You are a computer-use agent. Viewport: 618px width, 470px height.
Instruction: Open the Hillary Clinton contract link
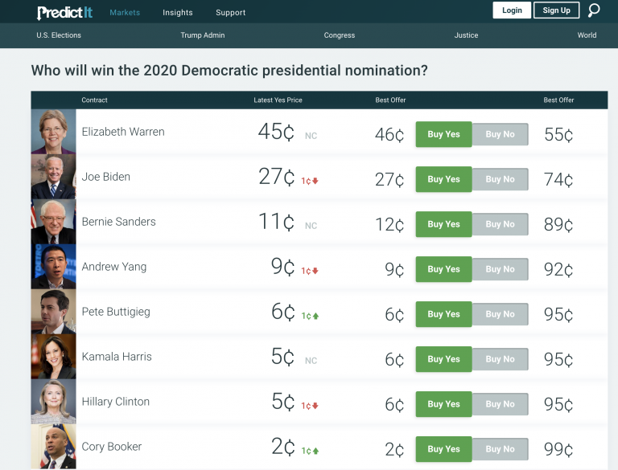click(x=116, y=402)
